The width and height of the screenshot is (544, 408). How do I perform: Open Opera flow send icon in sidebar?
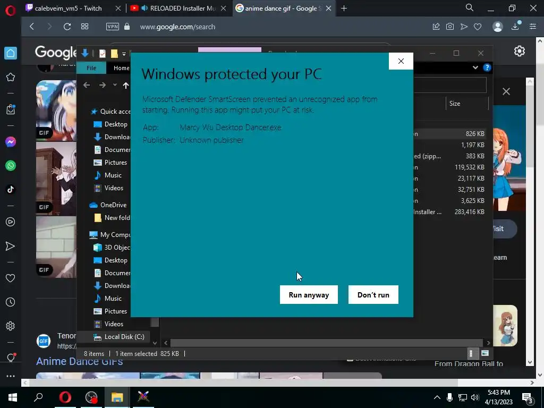[x=11, y=246]
